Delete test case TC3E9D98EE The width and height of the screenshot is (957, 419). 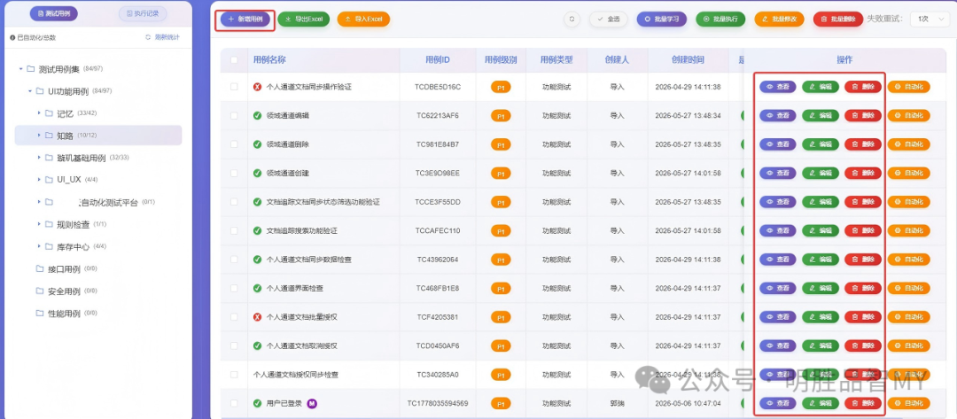point(863,174)
